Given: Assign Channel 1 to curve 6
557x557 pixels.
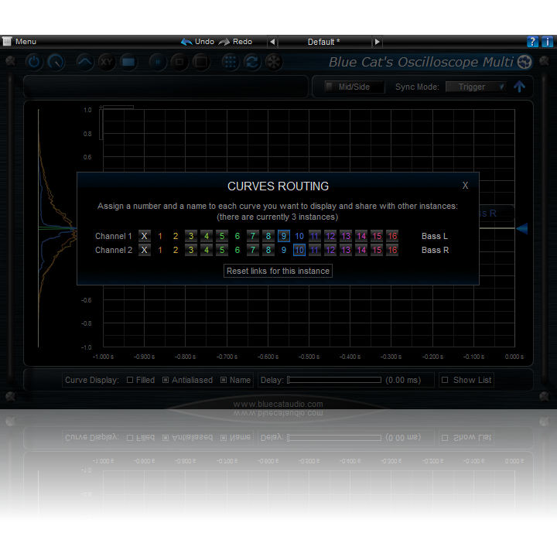Looking at the screenshot, I should click(237, 236).
